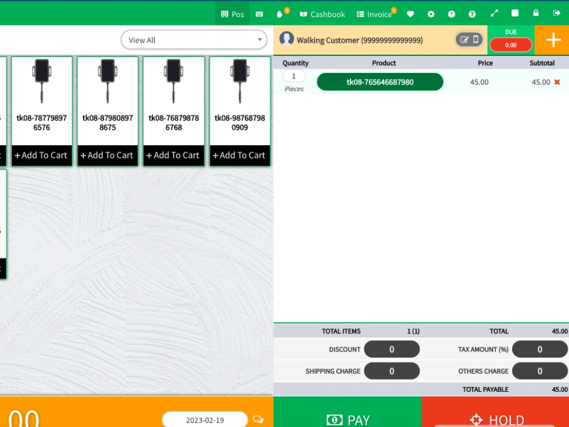Open the Cashbook menu
Image resolution: width=569 pixels, height=427 pixels.
pos(322,14)
